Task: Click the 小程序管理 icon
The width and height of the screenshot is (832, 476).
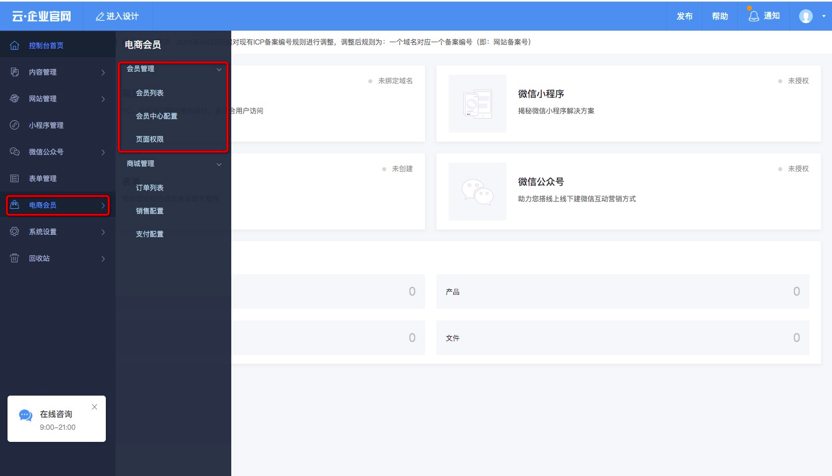Action: click(x=15, y=125)
